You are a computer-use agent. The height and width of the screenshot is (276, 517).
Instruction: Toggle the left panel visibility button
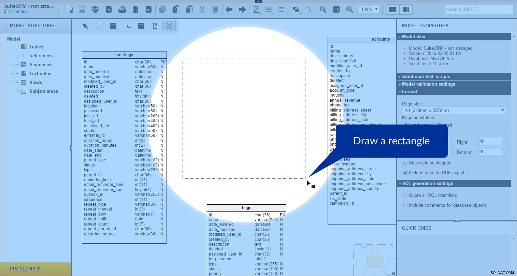393,10
